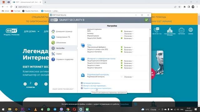Open Родительский контроль section link
200x112 pixels.
(x=98, y=75)
